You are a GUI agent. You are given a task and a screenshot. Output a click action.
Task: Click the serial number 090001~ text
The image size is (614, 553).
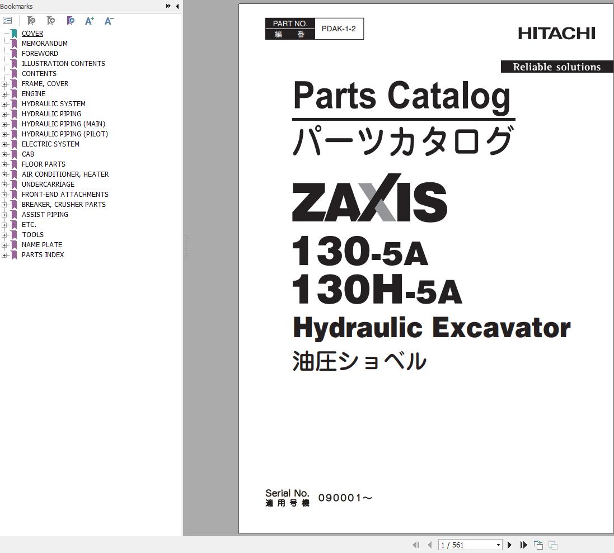[x=345, y=498]
